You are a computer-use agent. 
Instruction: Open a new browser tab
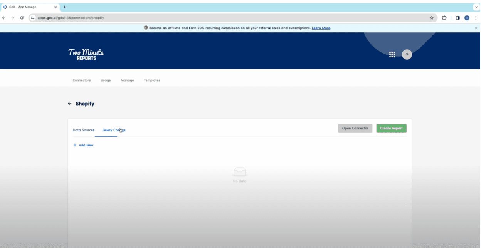[x=64, y=7]
